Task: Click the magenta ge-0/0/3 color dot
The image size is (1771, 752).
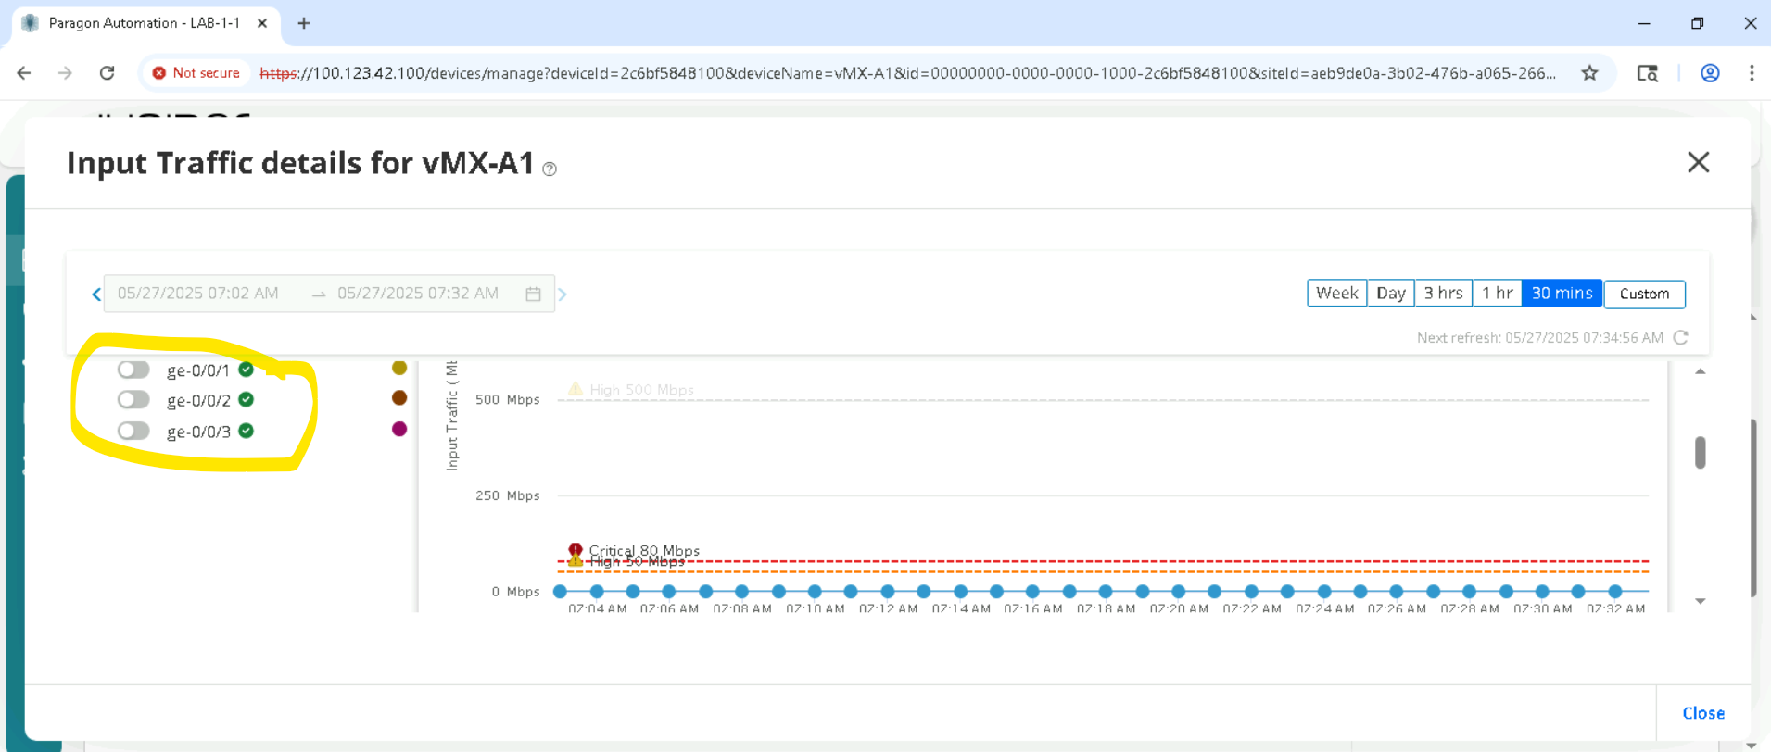Action: pos(399,429)
